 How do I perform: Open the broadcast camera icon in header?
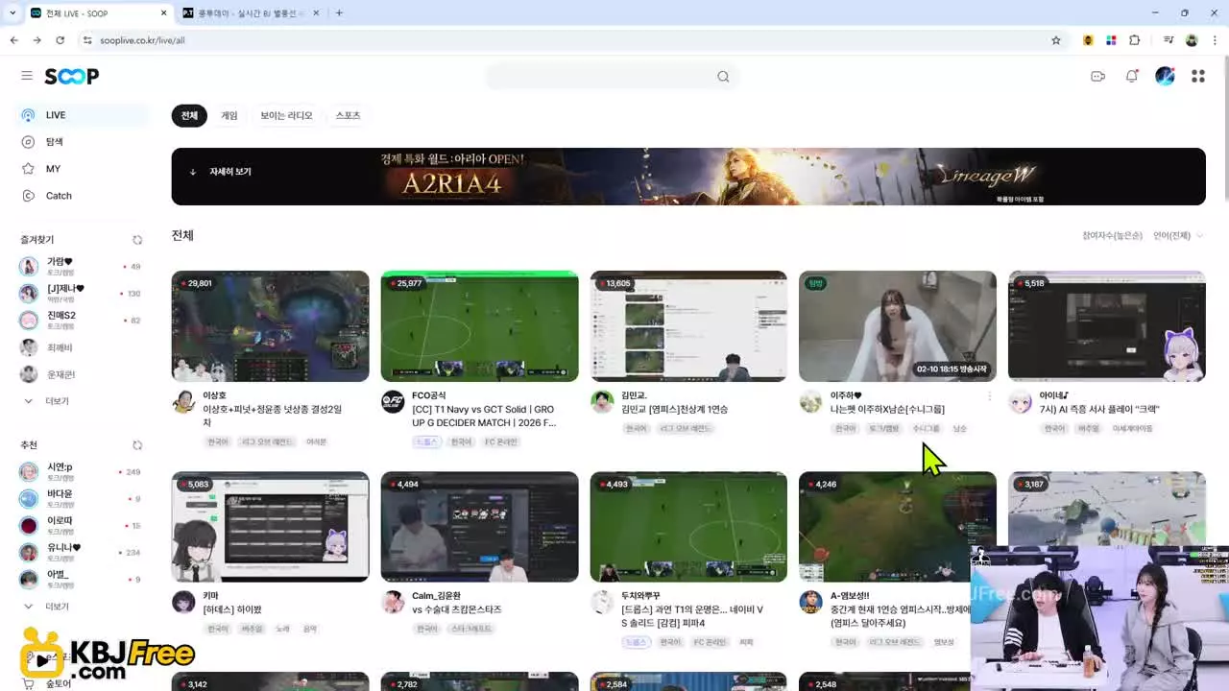1098,77
